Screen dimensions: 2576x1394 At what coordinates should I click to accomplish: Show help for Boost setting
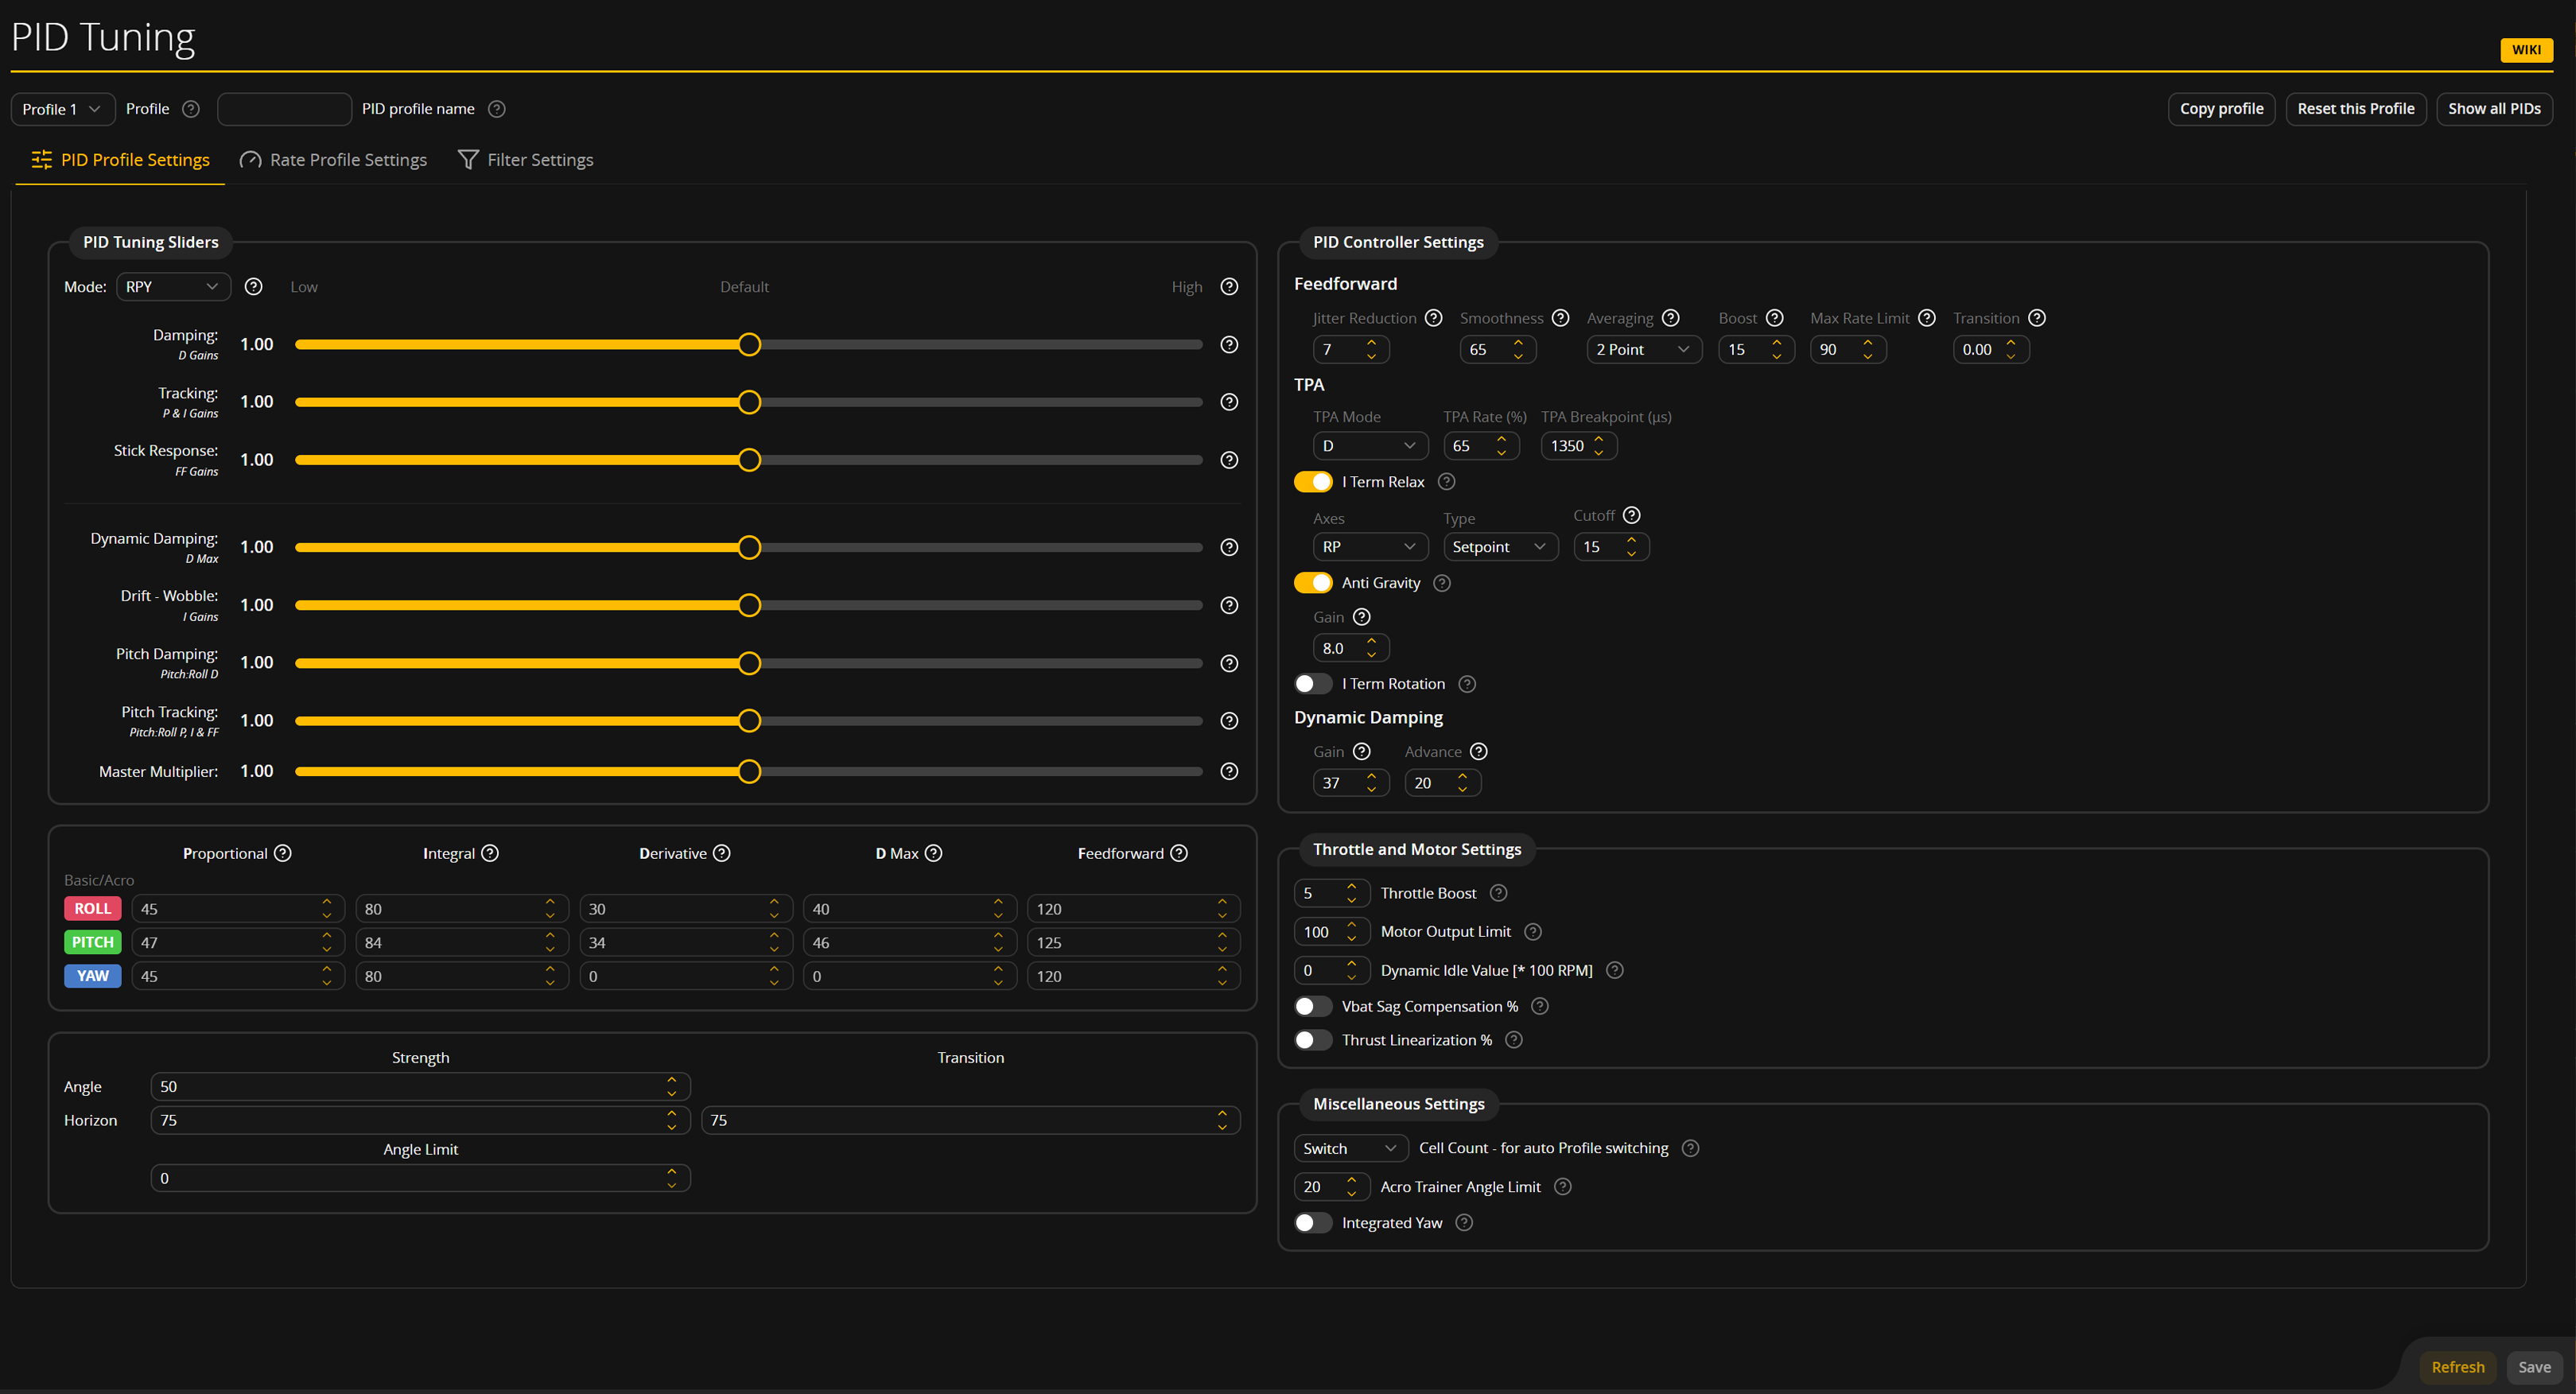coord(1774,318)
